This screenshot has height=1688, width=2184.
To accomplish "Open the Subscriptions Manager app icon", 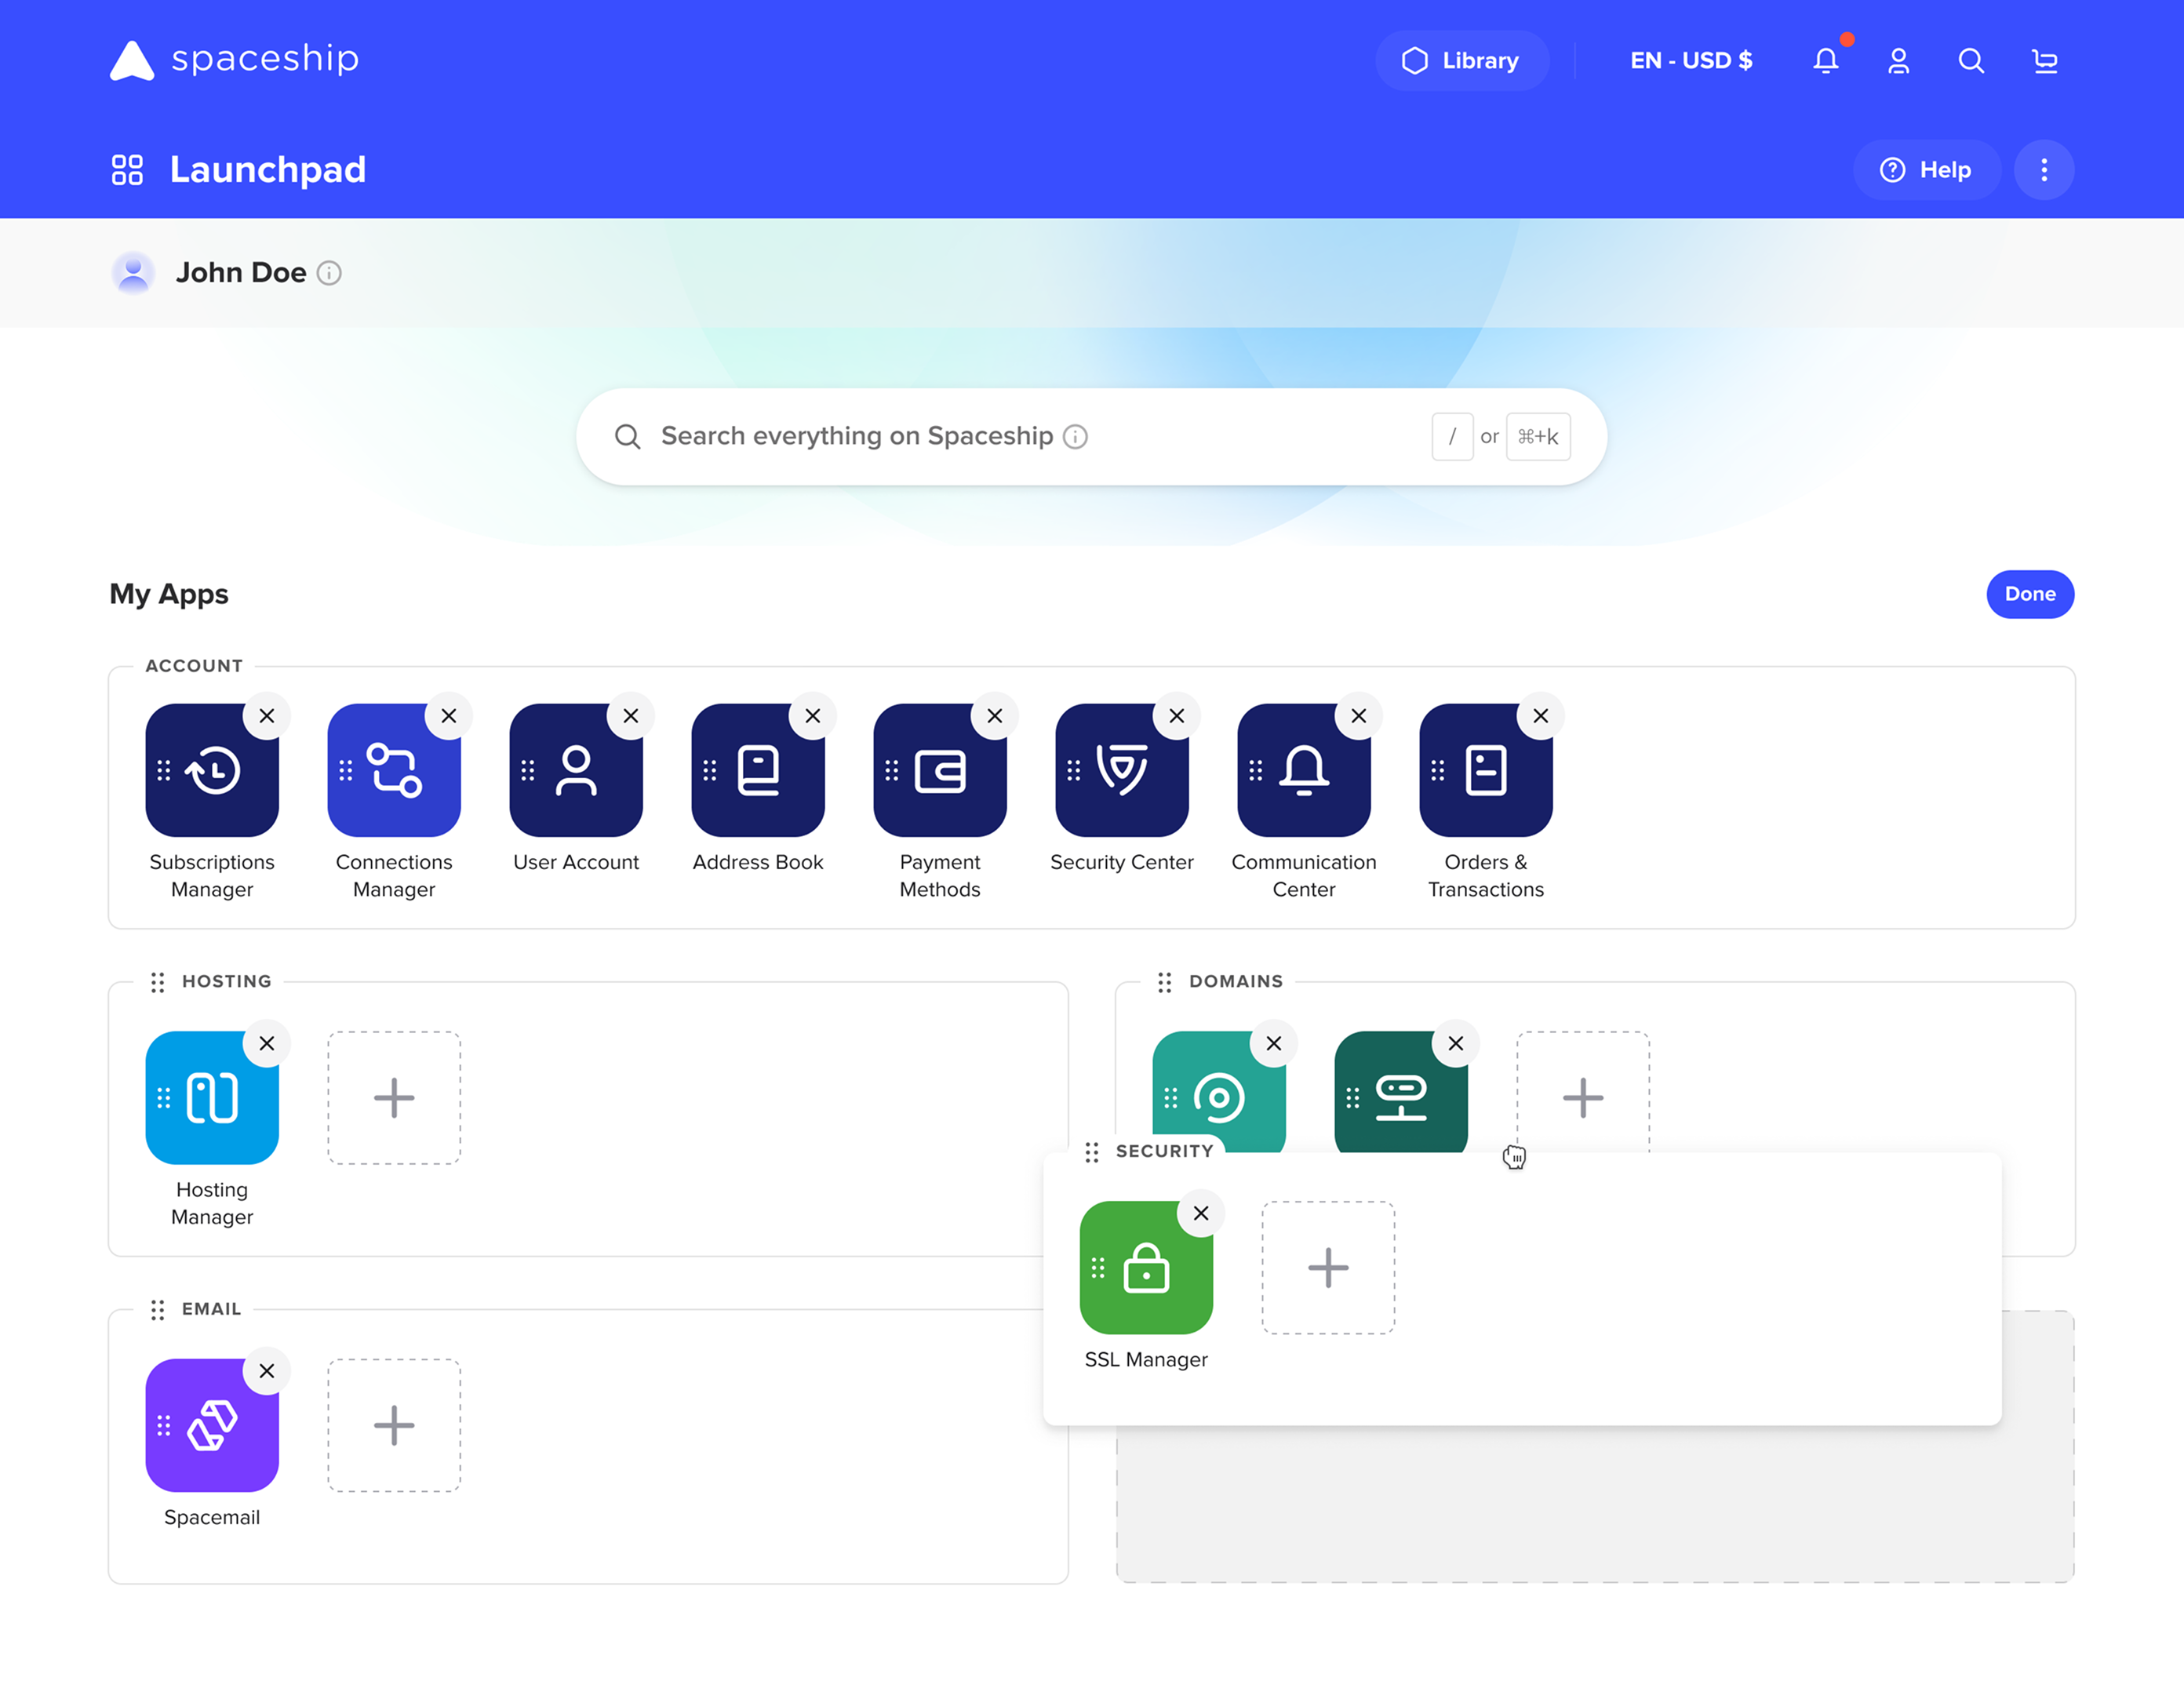I will [212, 770].
